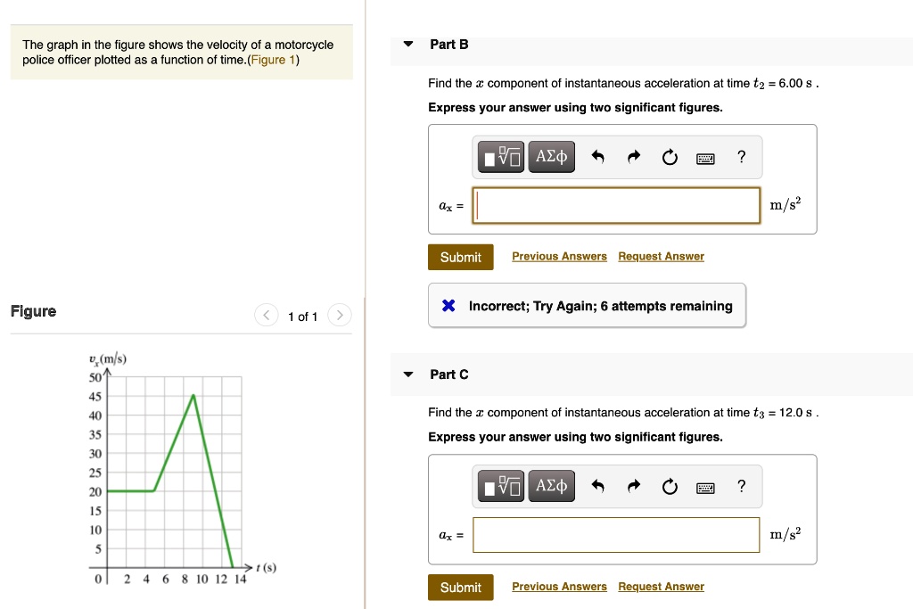Screen dimensions: 913x609
Task: Collapse the Part C section
Action: coord(408,374)
